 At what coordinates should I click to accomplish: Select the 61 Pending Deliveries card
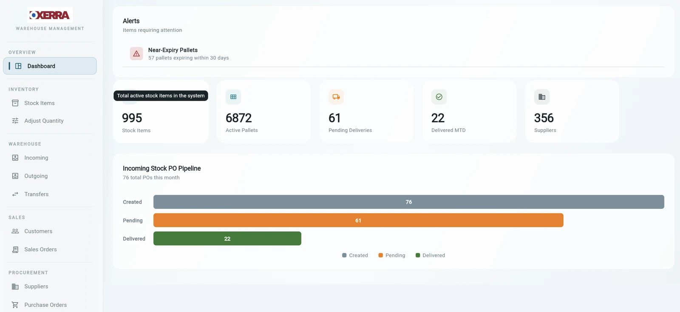[x=366, y=112]
